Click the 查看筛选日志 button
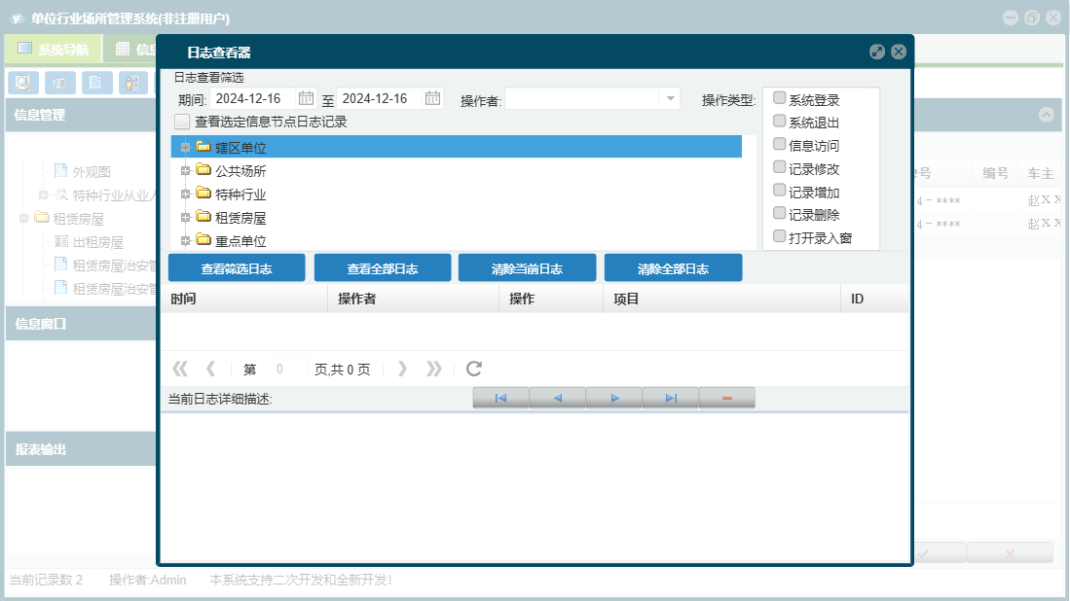Screen dimensions: 1070x601 point(237,268)
